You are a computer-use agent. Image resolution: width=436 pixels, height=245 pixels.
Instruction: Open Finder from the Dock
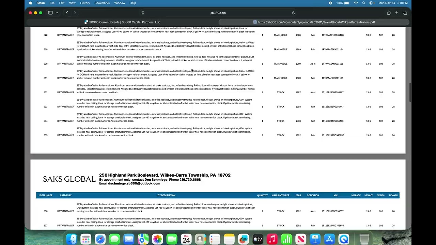[x=71, y=239]
